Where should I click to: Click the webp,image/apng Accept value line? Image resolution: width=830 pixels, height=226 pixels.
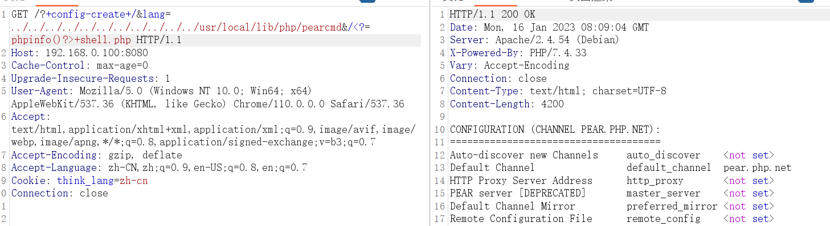click(194, 142)
